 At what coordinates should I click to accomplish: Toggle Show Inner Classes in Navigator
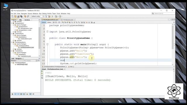pos(24,94)
